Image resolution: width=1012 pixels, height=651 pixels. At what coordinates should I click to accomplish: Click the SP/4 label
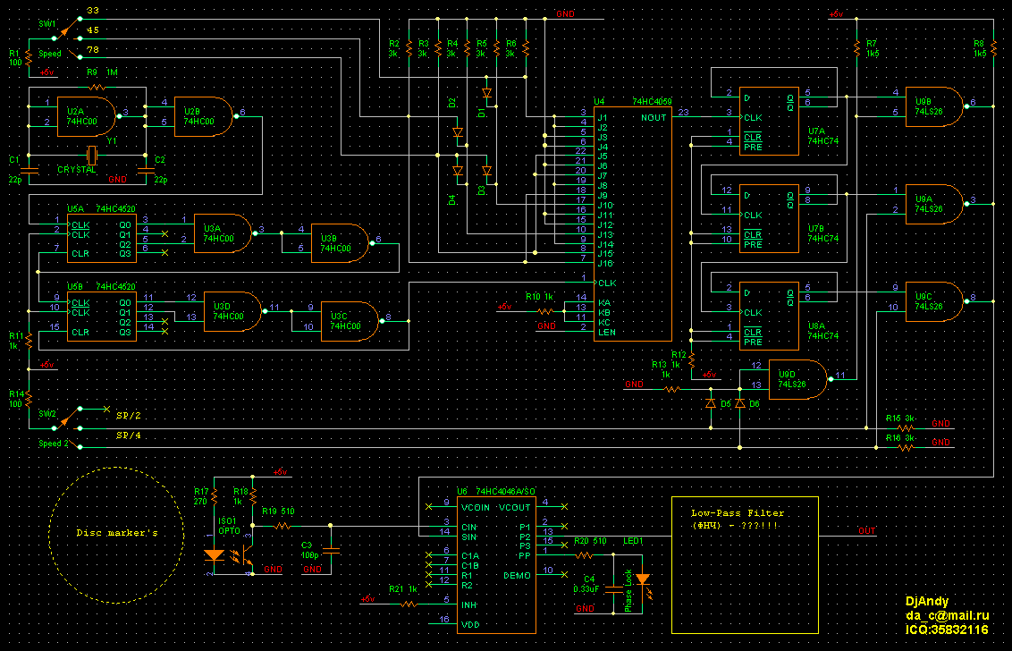(129, 435)
